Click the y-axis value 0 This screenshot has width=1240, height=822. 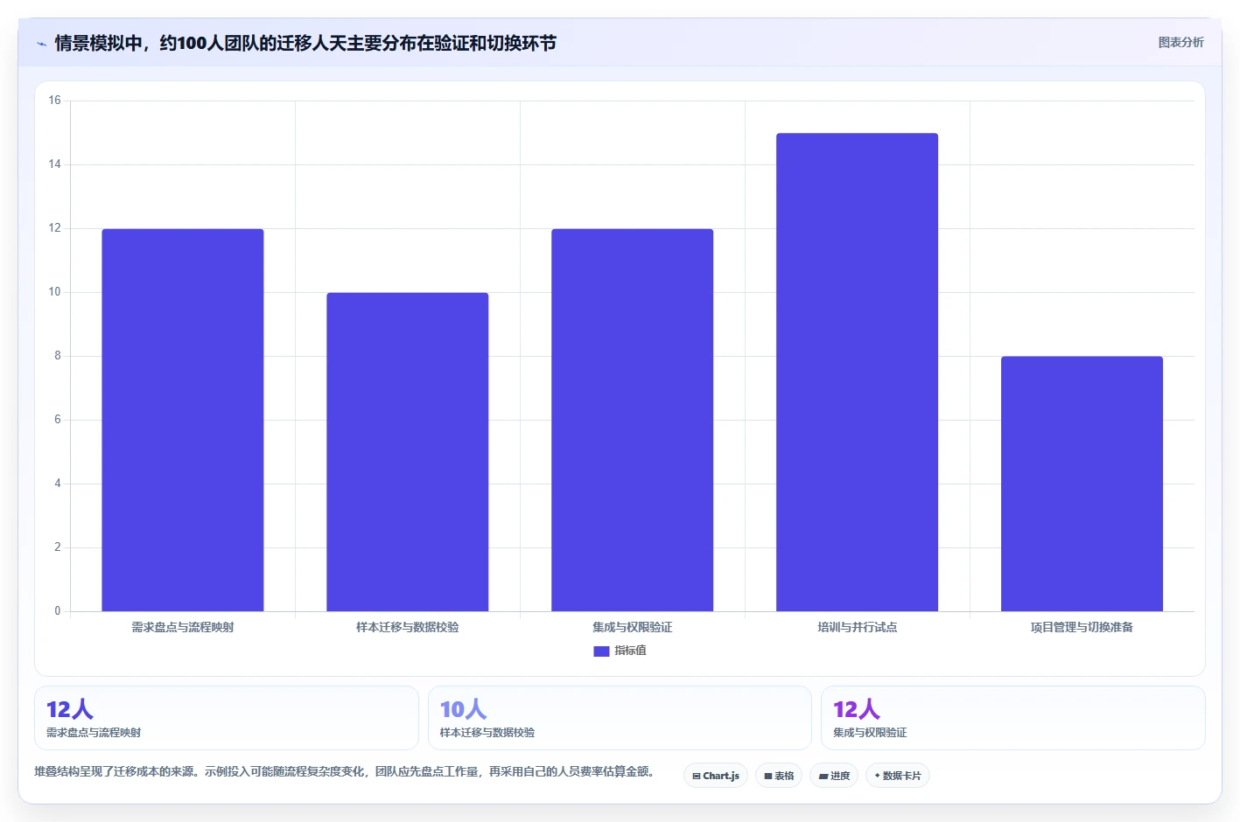[58, 611]
